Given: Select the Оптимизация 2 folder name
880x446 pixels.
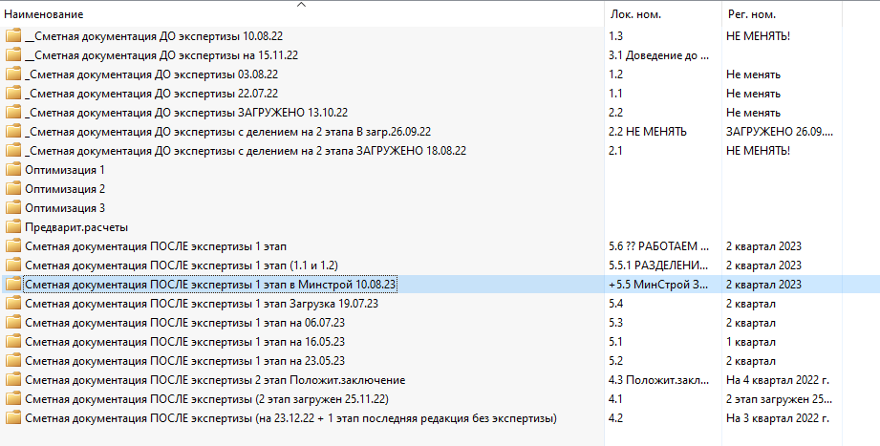Looking at the screenshot, I should pos(65,189).
